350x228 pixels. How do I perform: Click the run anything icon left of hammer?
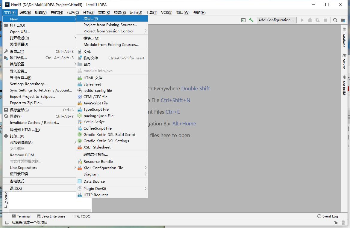click(x=243, y=20)
